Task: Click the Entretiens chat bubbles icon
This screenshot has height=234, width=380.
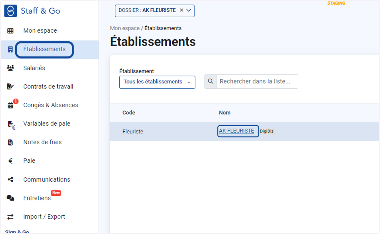Action: 10,198
